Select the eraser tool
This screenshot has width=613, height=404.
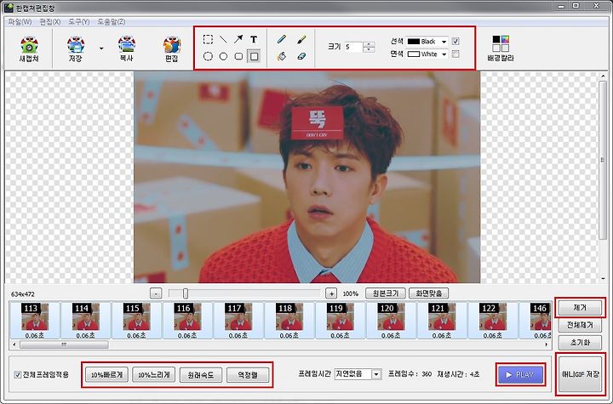click(x=301, y=56)
